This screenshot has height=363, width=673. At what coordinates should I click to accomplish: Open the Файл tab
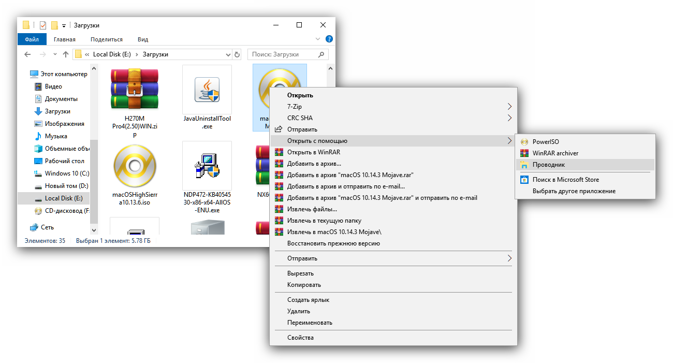[x=31, y=39]
